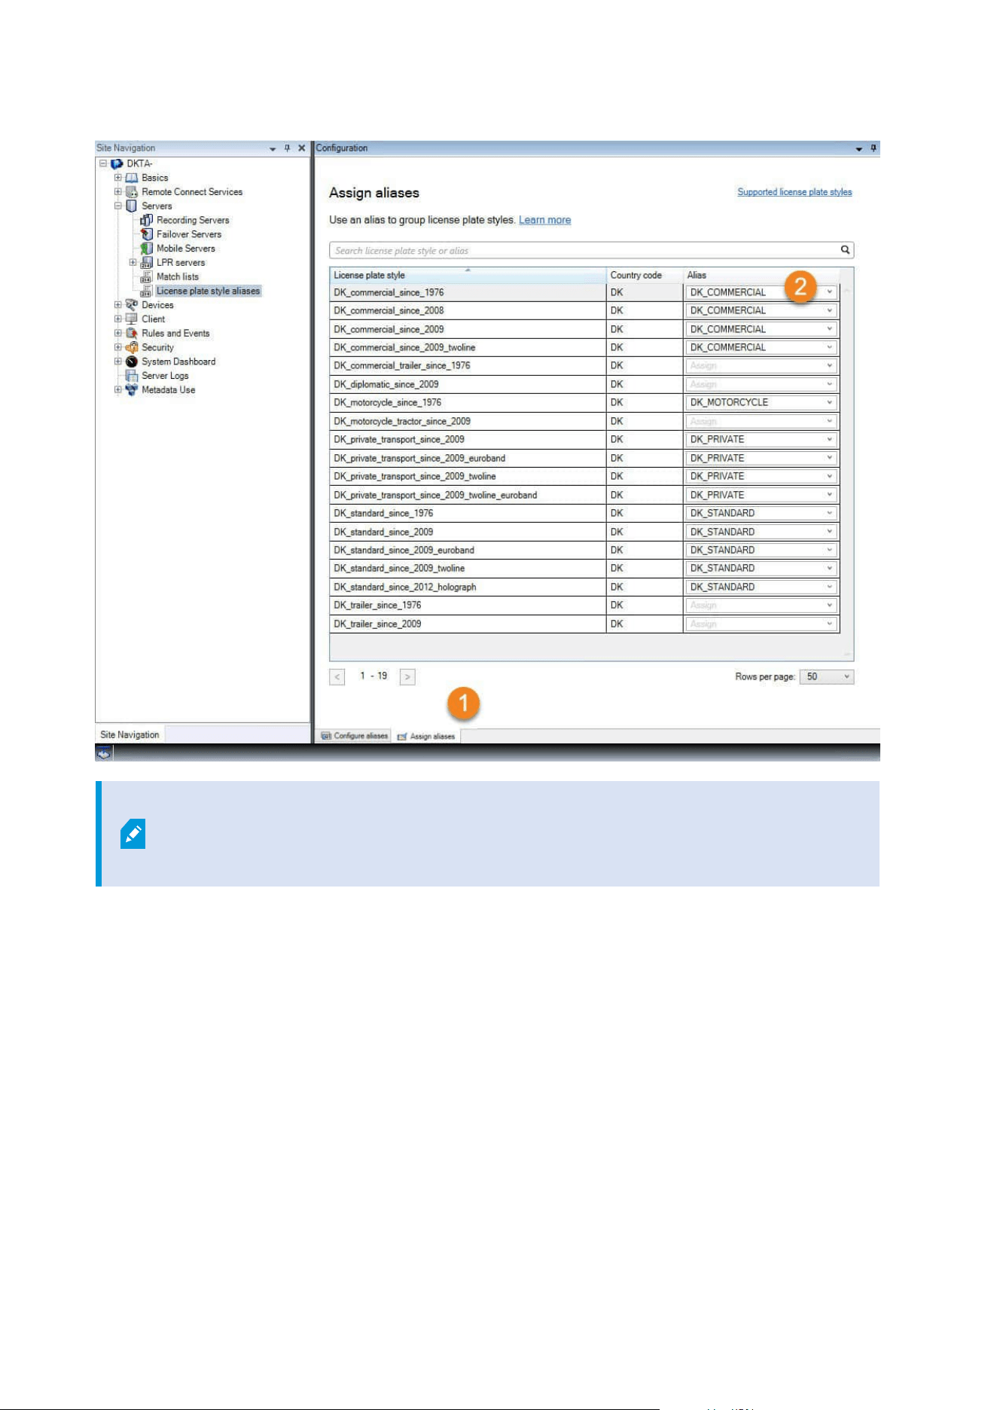Click the Basics book icon
The image size is (997, 1410).
pyautogui.click(x=132, y=178)
